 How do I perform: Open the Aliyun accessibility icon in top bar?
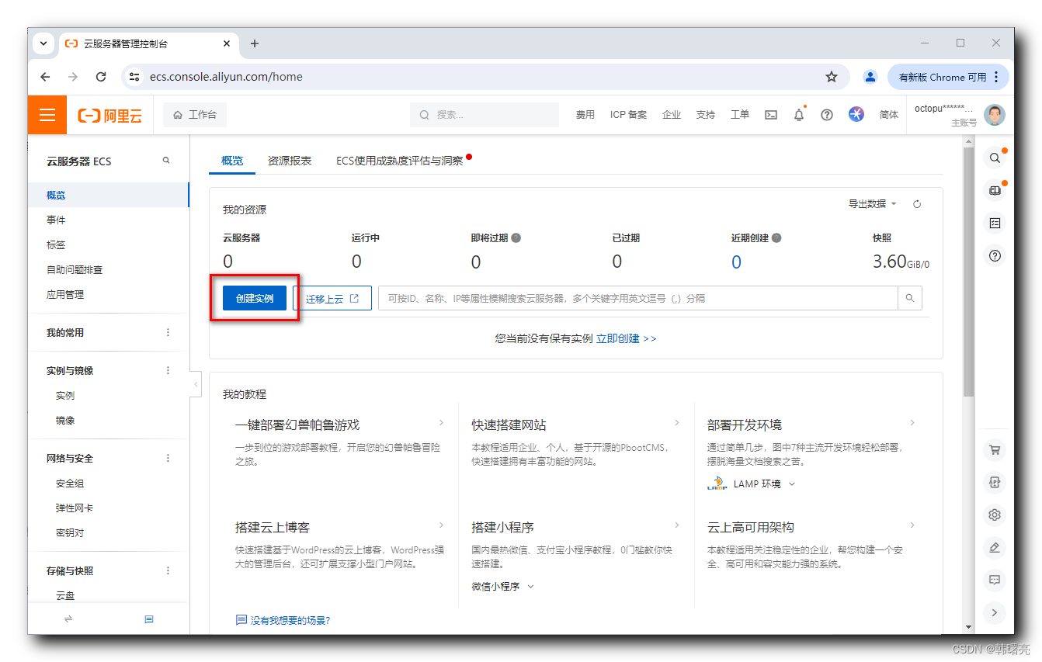(x=856, y=114)
